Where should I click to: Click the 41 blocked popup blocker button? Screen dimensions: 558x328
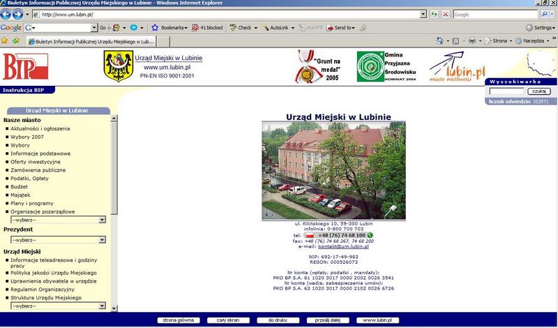207,27
